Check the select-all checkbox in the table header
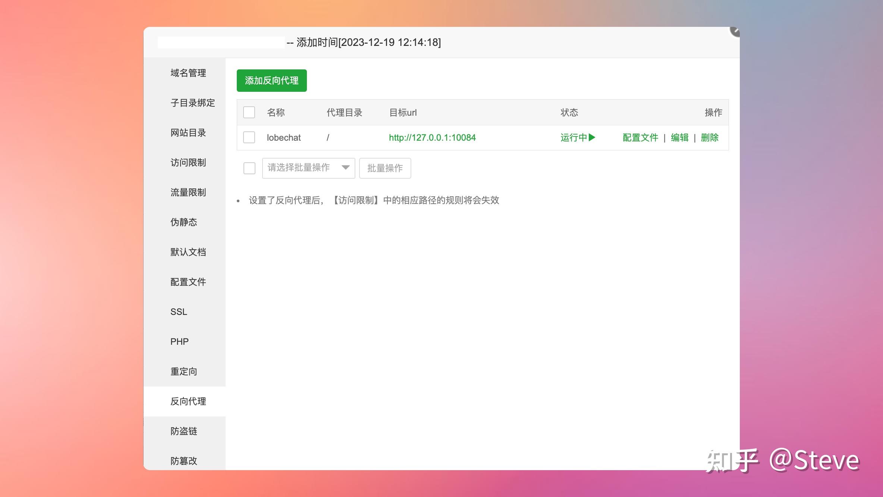Image resolution: width=883 pixels, height=497 pixels. 249,112
